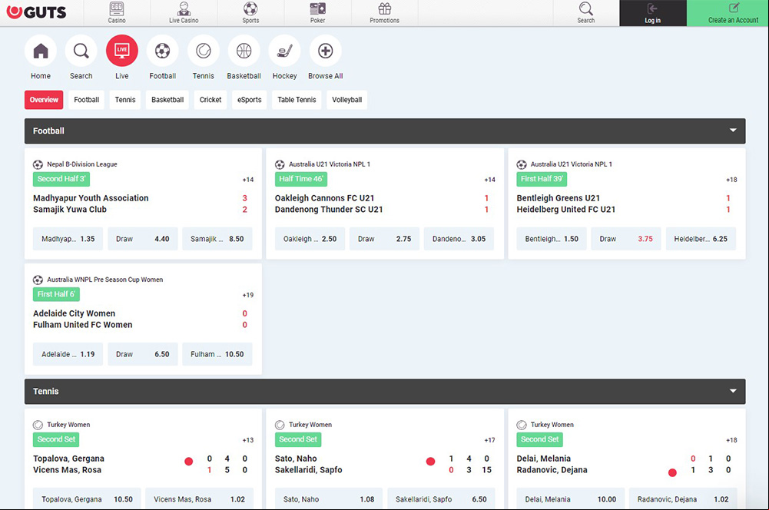Bet on Oakleigh at odds 2.50
Viewport: 769px width, 510px height.
[x=310, y=239]
